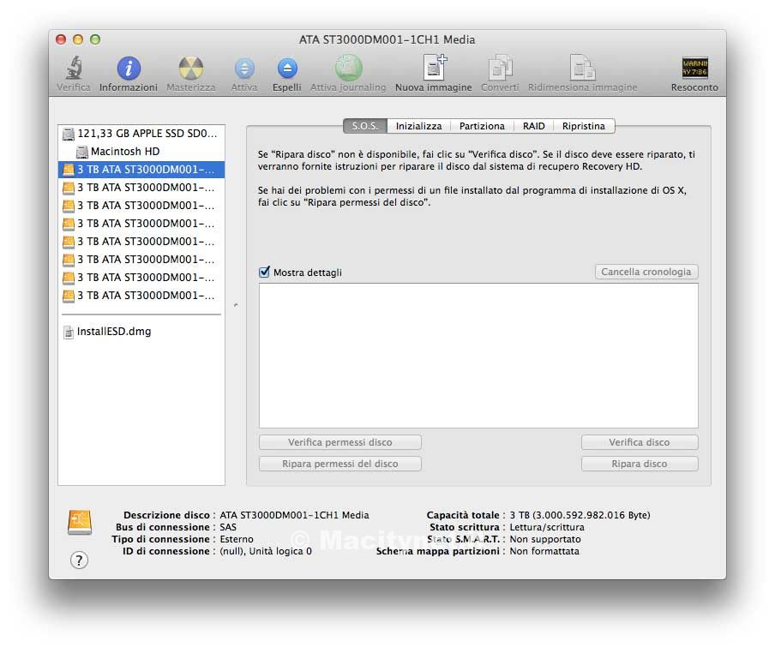Screen dimensions: 775x647
Task: Switch to the Inizializza tab
Action: point(418,126)
